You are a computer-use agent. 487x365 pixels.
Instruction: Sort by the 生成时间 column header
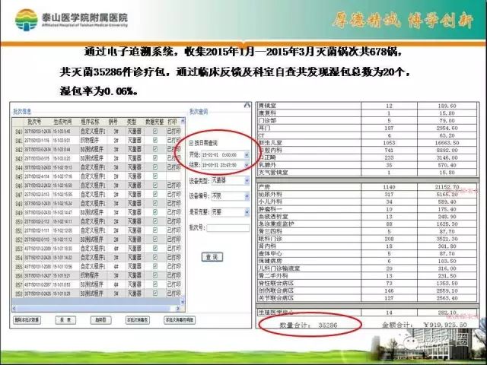click(x=62, y=122)
